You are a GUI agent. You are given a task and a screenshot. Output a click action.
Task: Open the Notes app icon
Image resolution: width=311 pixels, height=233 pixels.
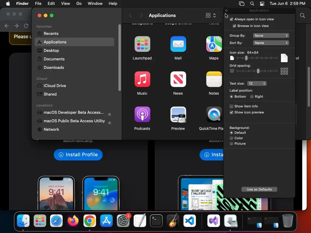click(214, 79)
